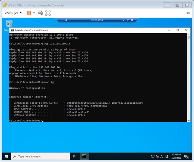
Task: Click the muted speaker volume tray icon
Action: tap(157, 156)
